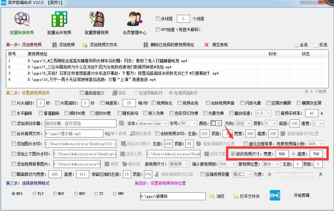Viewport: 334px width, 211px height.
Task: Enable GPU加速 hardware acceleration
Action: (158, 30)
